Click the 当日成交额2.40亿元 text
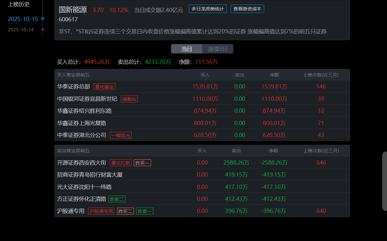387x241 pixels. [x=158, y=10]
